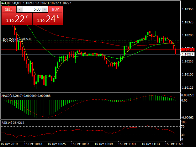Click the MACD 0.00 scale label
Screen dimensions: 196x147
(184, 100)
